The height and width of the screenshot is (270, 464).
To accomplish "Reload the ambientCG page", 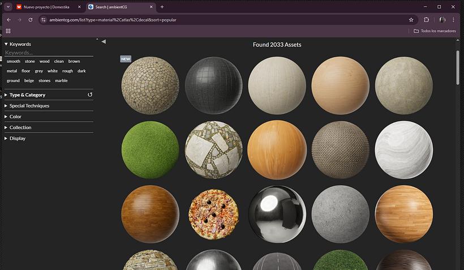I will coord(31,20).
